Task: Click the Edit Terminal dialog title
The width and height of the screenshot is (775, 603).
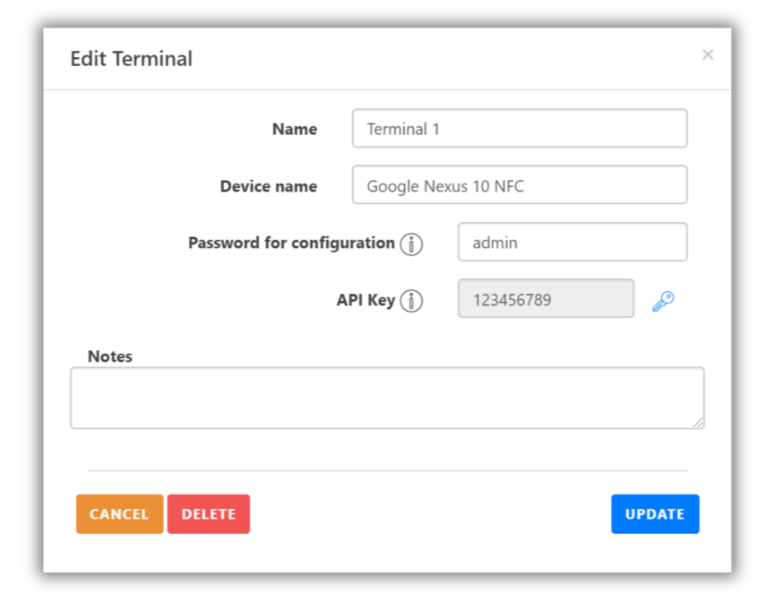Action: click(132, 59)
